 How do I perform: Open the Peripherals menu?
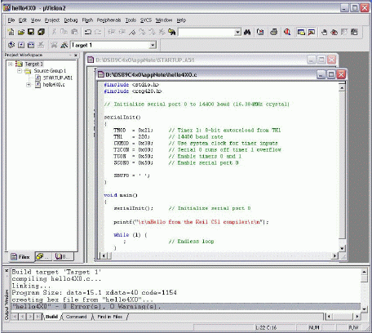[x=108, y=20]
